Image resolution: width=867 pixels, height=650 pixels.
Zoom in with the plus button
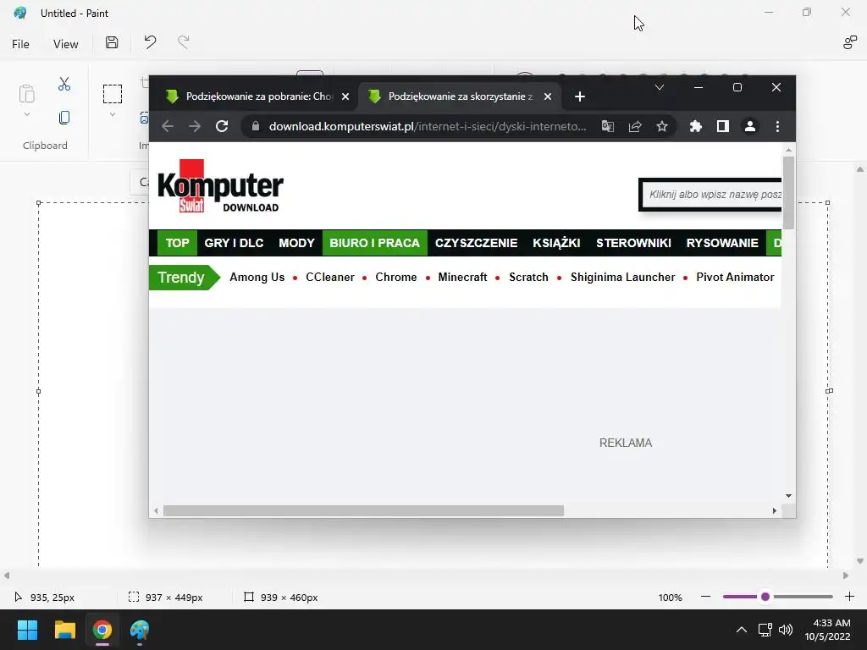click(x=850, y=597)
